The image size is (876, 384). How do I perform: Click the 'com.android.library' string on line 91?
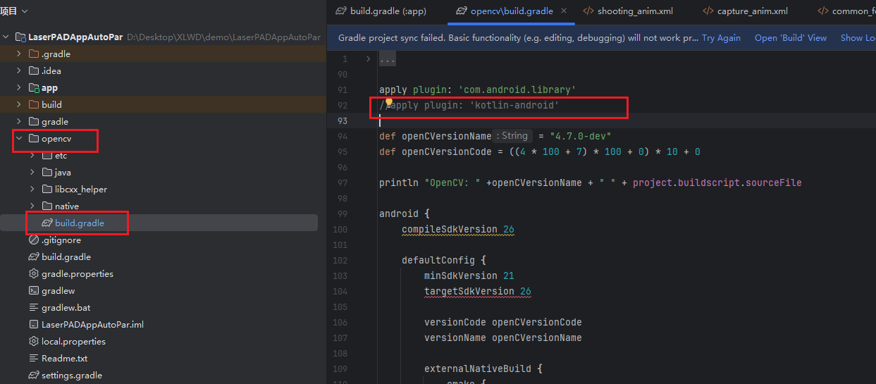[517, 89]
